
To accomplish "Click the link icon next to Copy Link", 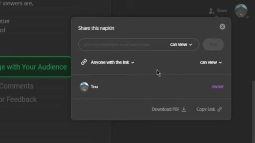I will pyautogui.click(x=220, y=109).
